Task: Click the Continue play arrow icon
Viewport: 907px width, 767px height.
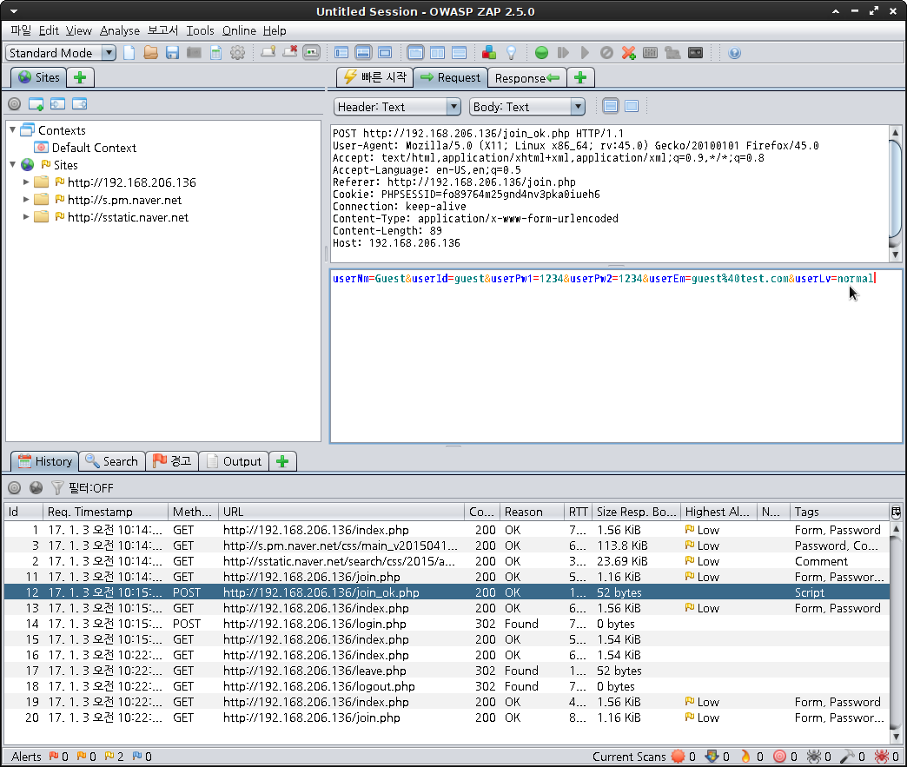Action: 585,53
